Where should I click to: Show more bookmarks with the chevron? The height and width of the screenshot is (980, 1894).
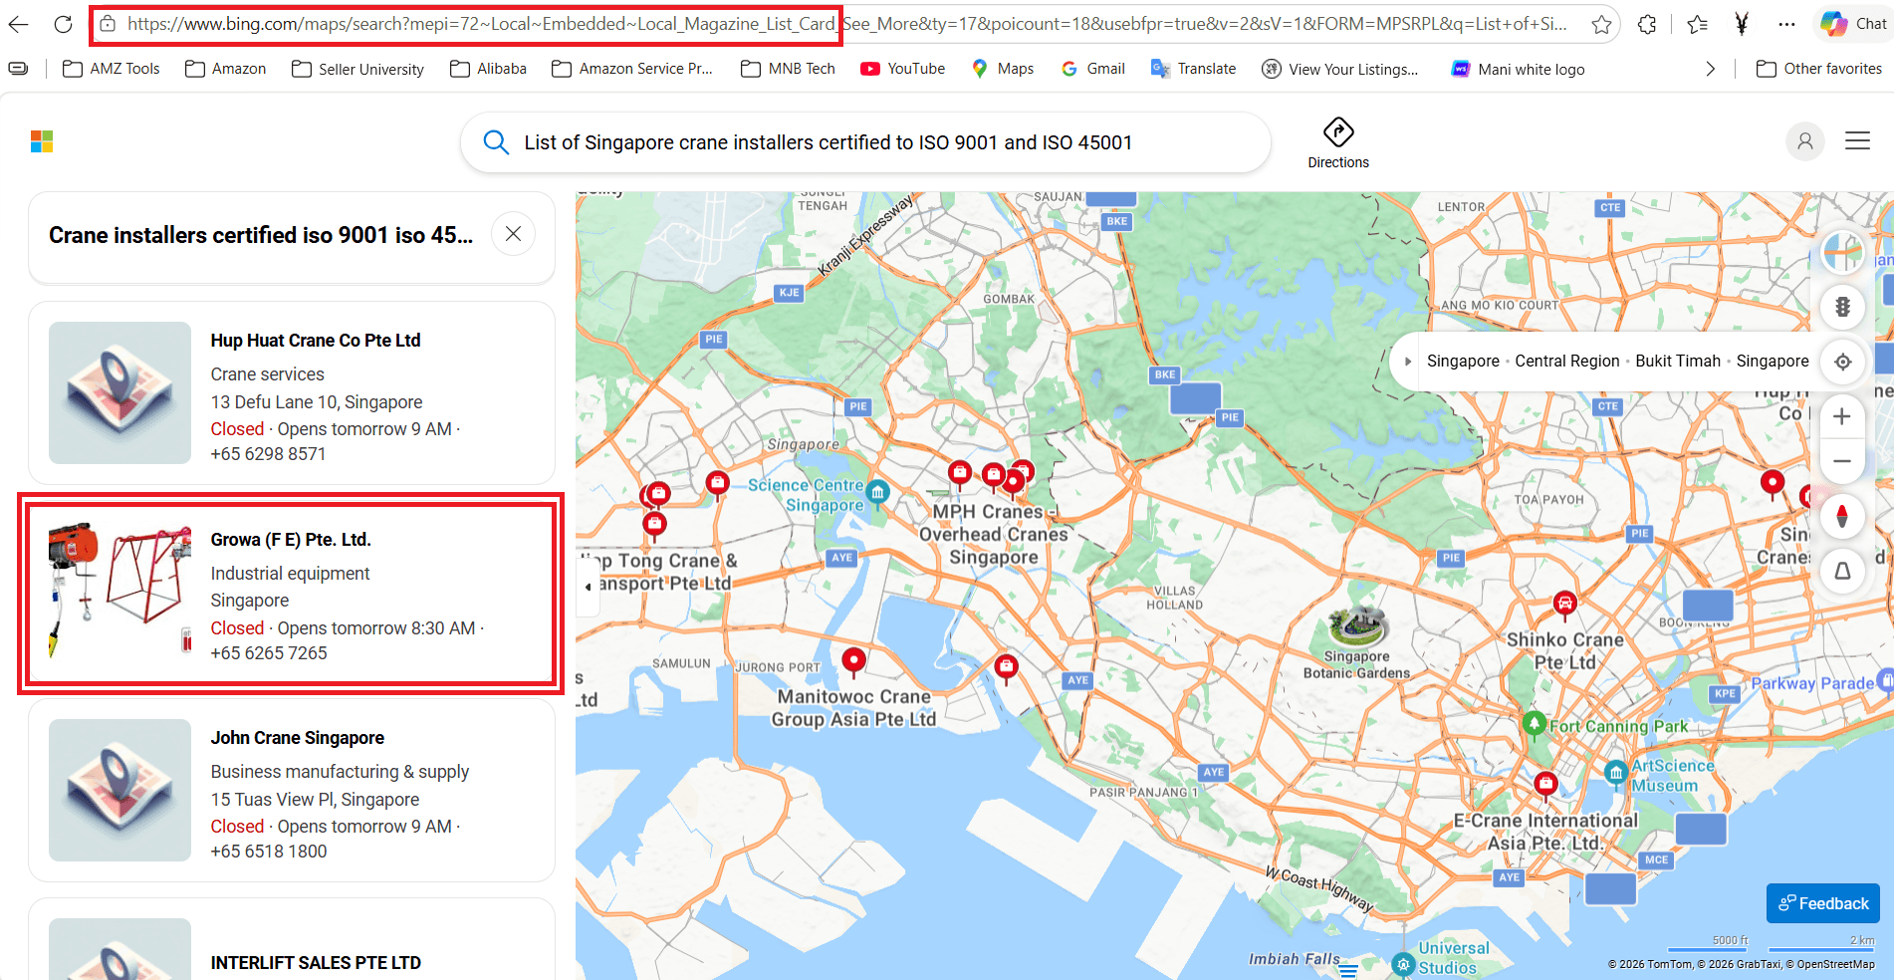click(x=1710, y=69)
